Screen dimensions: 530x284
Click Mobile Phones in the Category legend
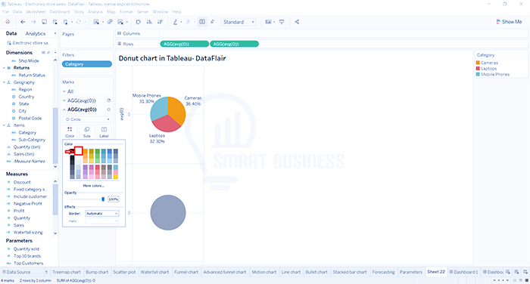(495, 74)
